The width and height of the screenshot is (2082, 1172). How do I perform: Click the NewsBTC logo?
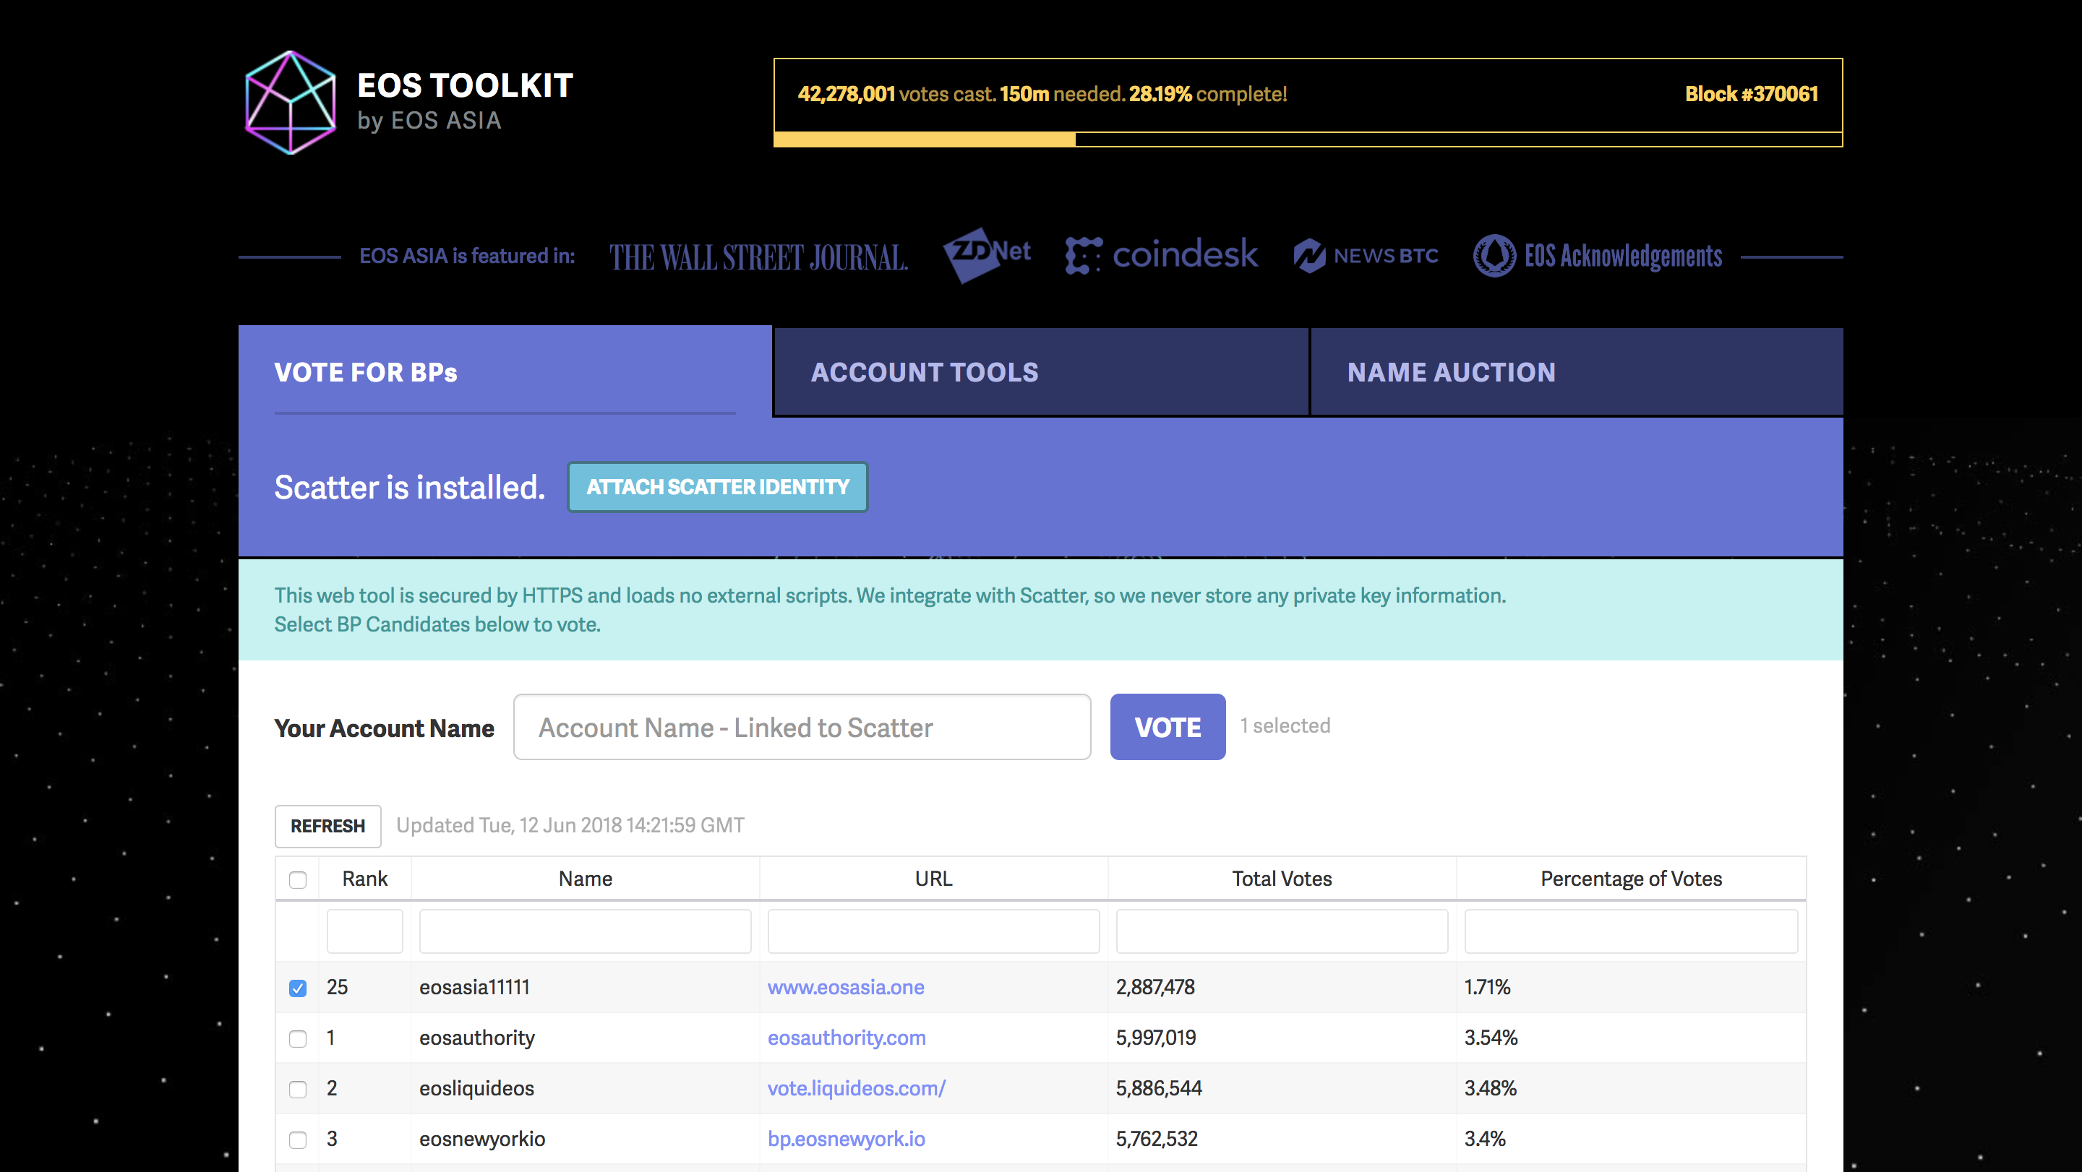tap(1366, 256)
